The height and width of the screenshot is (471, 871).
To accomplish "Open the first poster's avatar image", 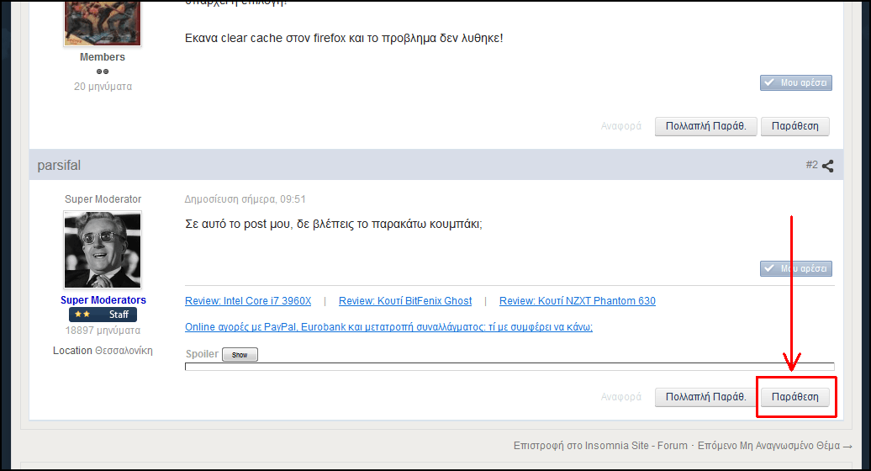I will pyautogui.click(x=103, y=22).
